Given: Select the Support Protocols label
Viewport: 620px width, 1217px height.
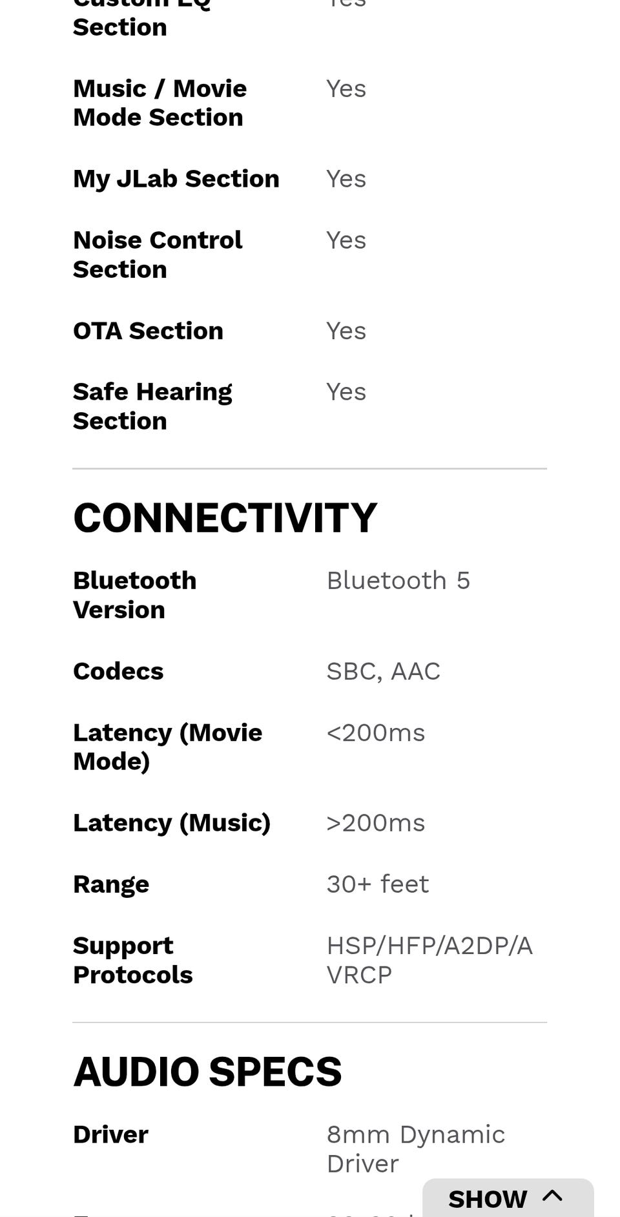Looking at the screenshot, I should coord(132,960).
